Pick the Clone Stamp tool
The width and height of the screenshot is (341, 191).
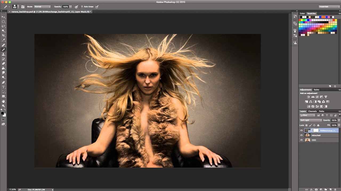pos(3,54)
